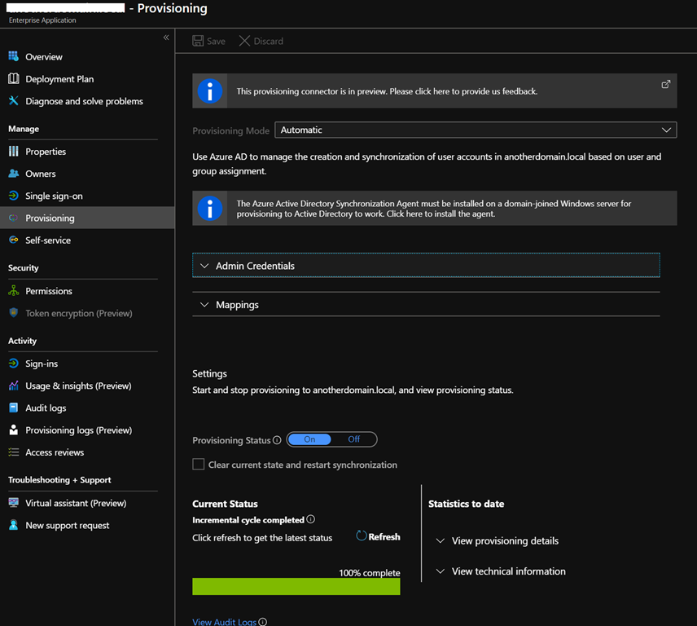Open Single sign-on in sidebar
This screenshot has height=626, width=697.
click(x=54, y=196)
